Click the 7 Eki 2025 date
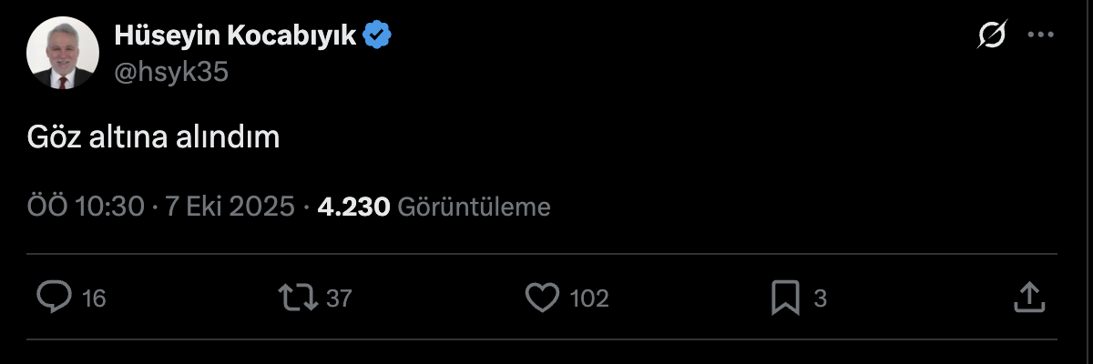 (229, 207)
